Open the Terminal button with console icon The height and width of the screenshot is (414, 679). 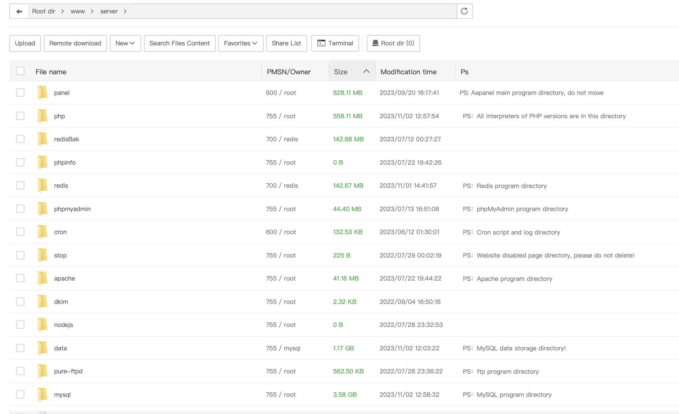click(x=335, y=43)
